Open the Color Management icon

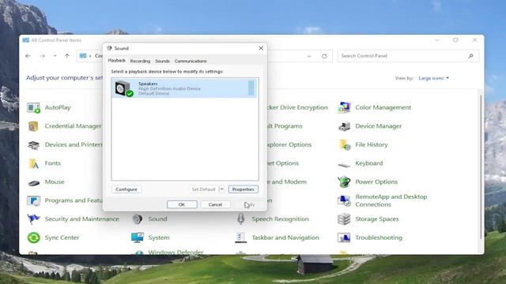tap(344, 107)
